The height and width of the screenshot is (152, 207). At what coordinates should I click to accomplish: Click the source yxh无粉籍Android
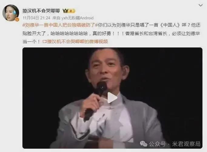pos(78,18)
